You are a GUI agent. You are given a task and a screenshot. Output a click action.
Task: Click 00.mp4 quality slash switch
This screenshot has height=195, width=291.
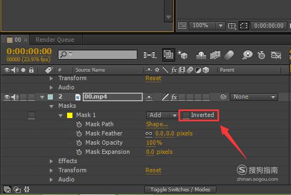[165, 97]
